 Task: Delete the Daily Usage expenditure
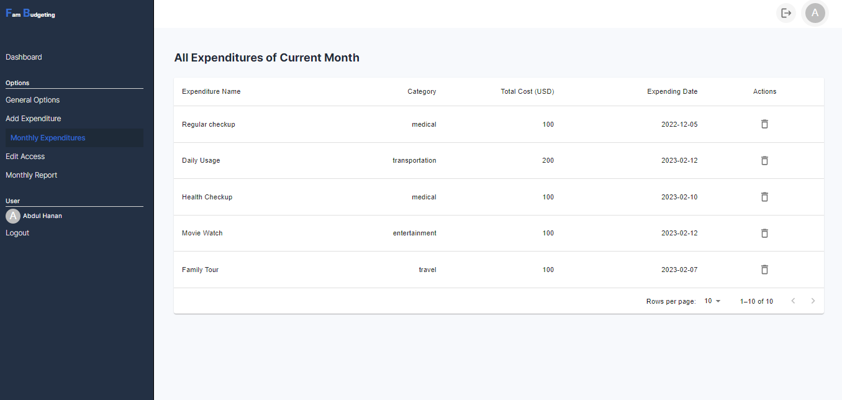pyautogui.click(x=764, y=160)
